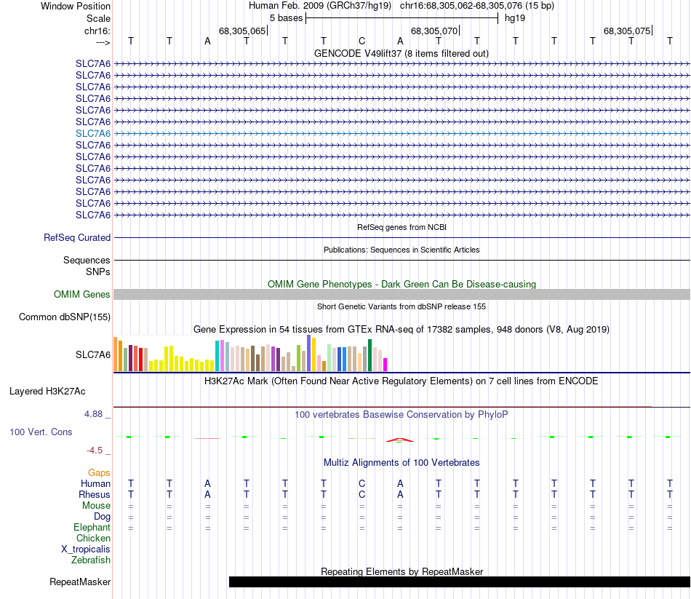Image resolution: width=691 pixels, height=599 pixels.
Task: Select the light blue highlighted SLC7A6 transcript label
Action: (93, 133)
